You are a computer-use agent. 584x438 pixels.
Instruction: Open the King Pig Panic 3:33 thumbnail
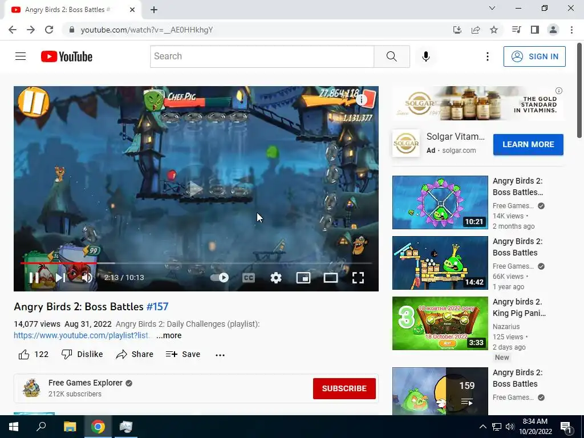(x=440, y=323)
